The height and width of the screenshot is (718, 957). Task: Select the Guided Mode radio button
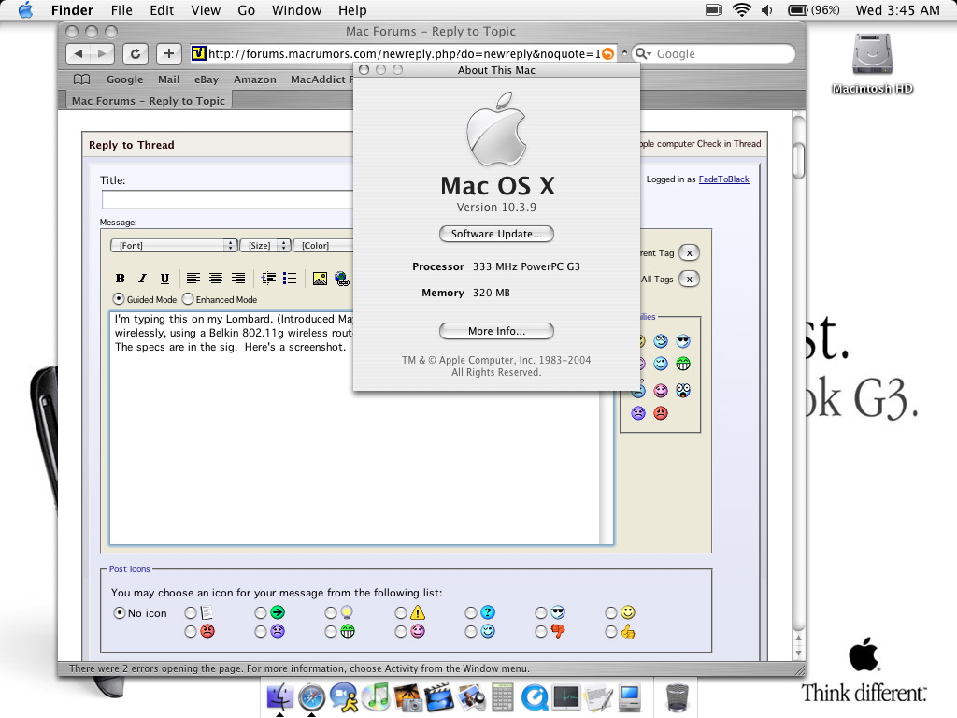click(x=119, y=299)
